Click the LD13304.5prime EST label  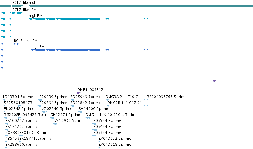pyautogui.click(x=18, y=97)
